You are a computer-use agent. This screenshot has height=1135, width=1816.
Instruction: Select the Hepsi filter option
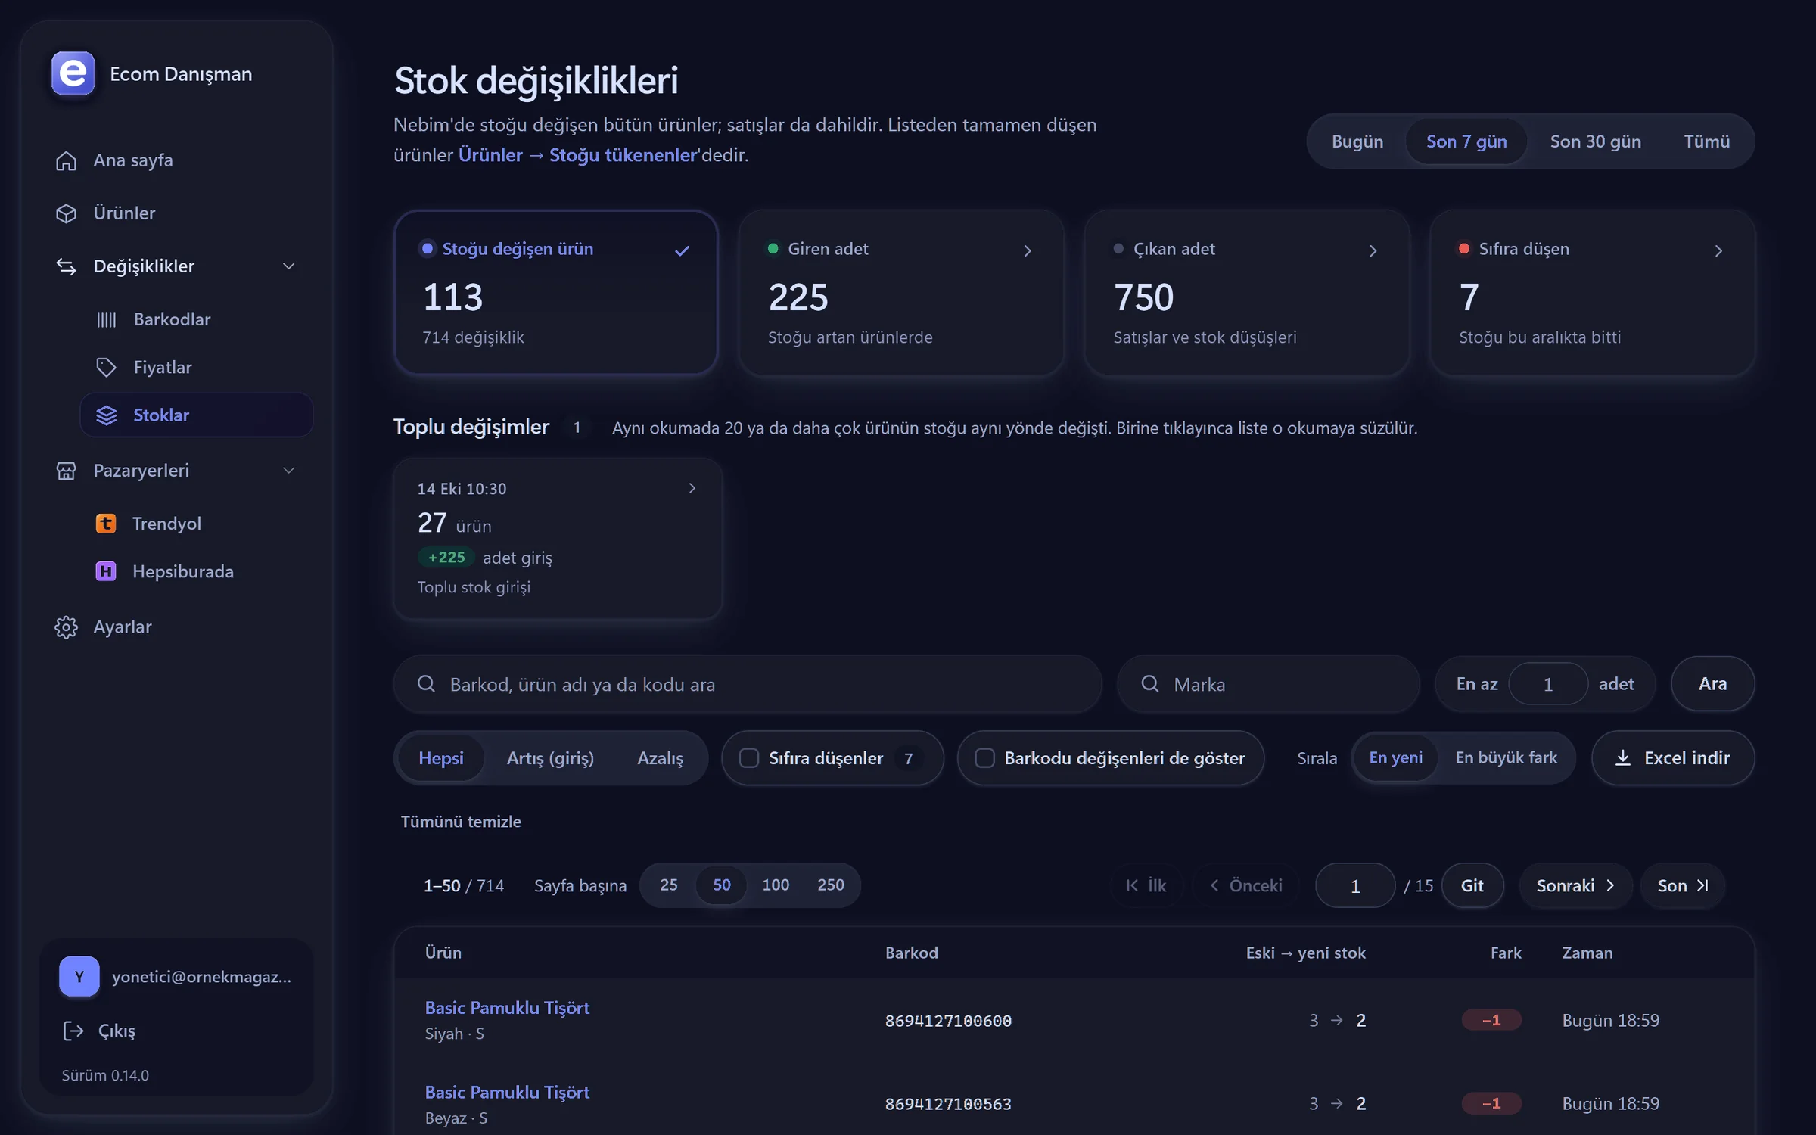441,758
